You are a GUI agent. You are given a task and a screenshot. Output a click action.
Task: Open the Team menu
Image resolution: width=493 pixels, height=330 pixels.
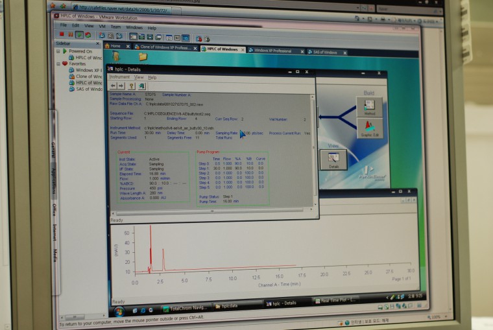point(115,27)
